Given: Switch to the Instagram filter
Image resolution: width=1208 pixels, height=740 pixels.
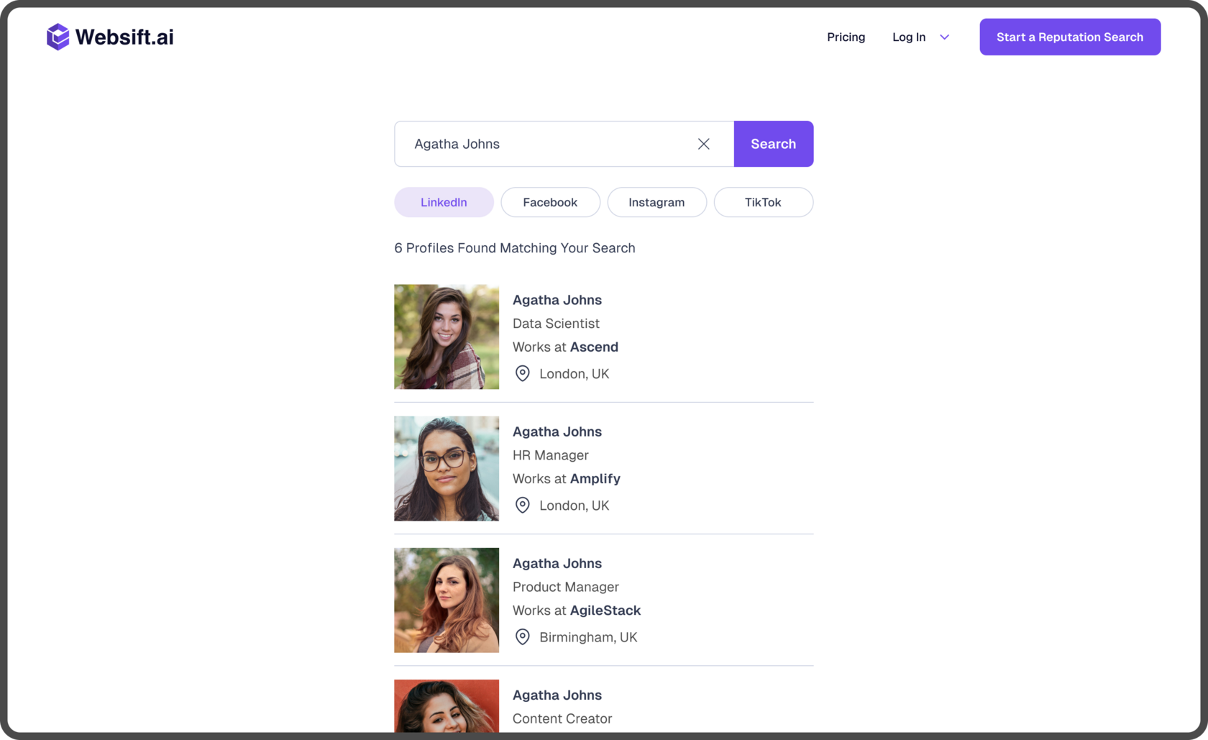Looking at the screenshot, I should click(x=656, y=202).
